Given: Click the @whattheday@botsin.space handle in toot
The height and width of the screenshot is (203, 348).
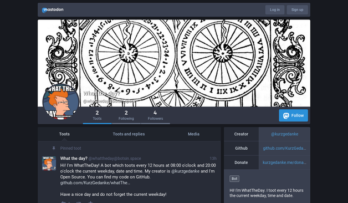Looking at the screenshot, I should pyautogui.click(x=115, y=159).
